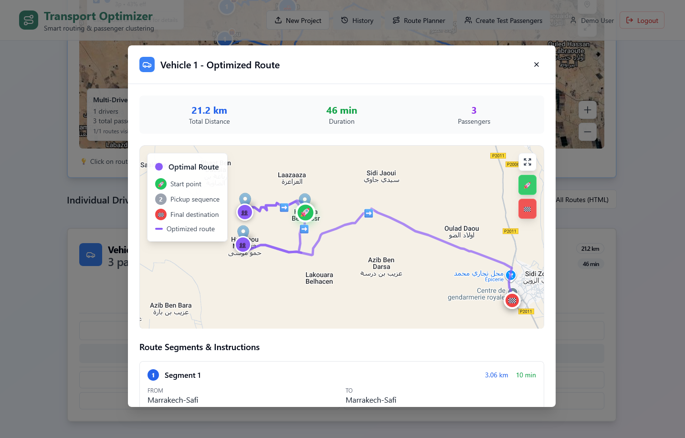Click the direction arrow near Sidi Jaoui
The height and width of the screenshot is (438, 685).
[369, 214]
